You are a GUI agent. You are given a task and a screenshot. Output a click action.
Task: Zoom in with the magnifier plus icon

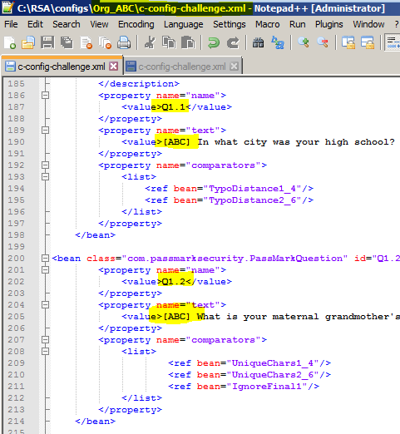click(x=304, y=43)
